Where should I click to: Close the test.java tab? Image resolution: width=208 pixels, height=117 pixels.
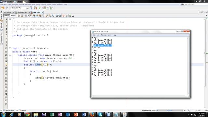[43, 12]
